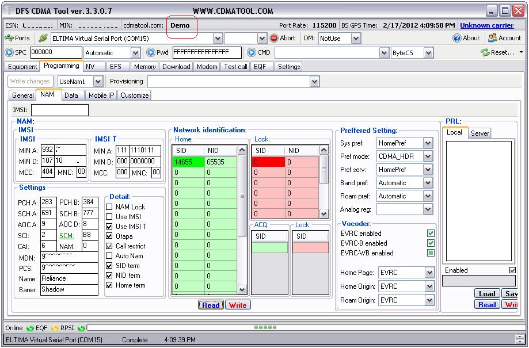Viewport: 529px width, 348px height.
Task: Disable the Call restrict checkbox
Action: pyautogui.click(x=109, y=246)
